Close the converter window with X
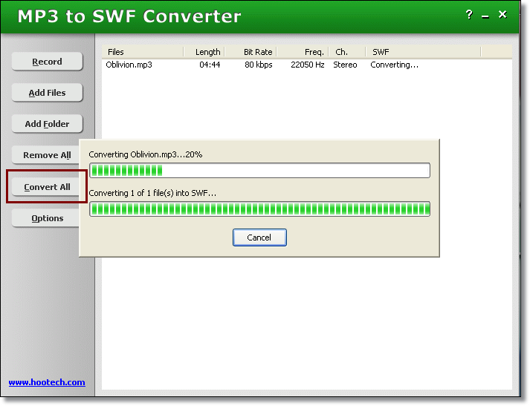 coord(502,14)
